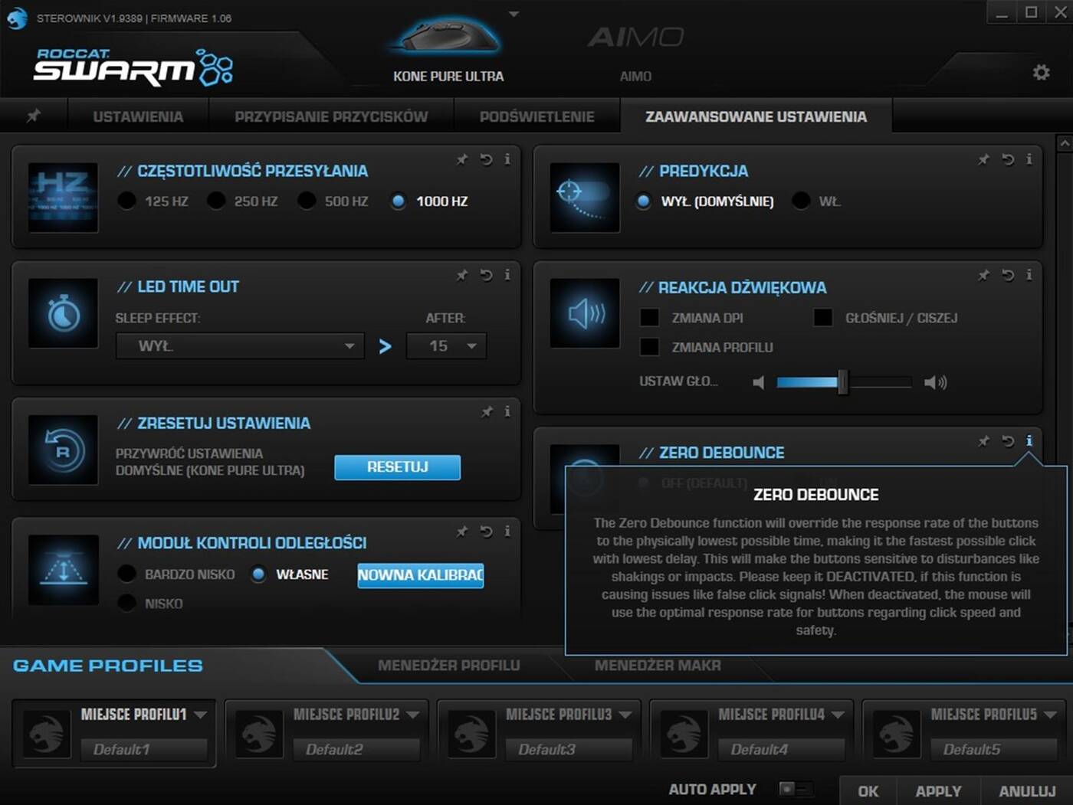Enable prediction by selecting WŁ.
The height and width of the screenshot is (805, 1073).
tap(801, 201)
